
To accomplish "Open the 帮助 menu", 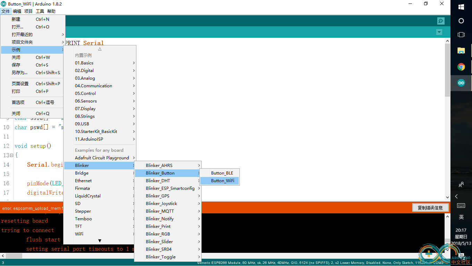I will (x=51, y=11).
